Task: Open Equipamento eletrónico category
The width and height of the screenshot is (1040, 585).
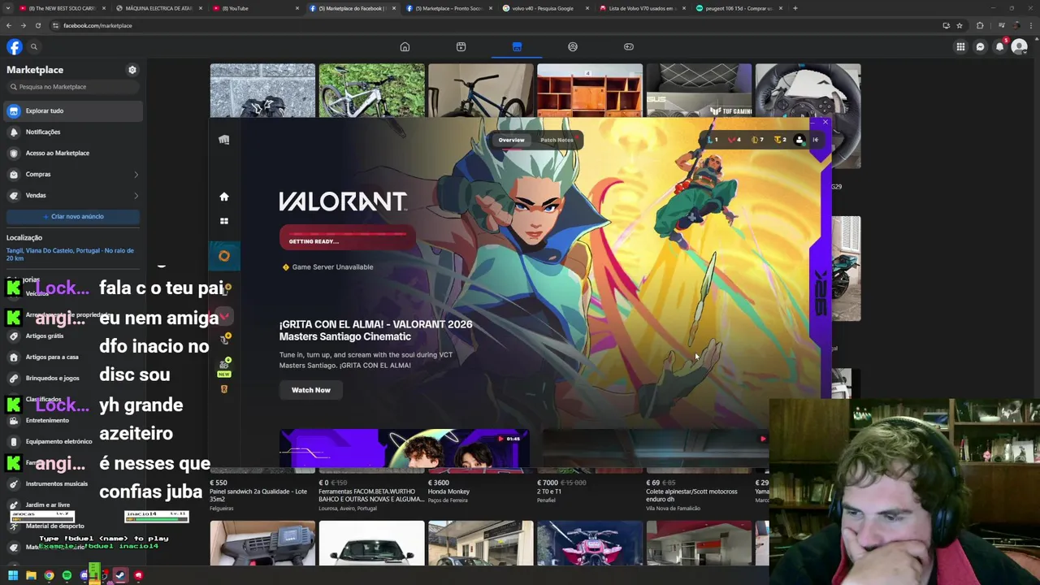Action: [58, 441]
